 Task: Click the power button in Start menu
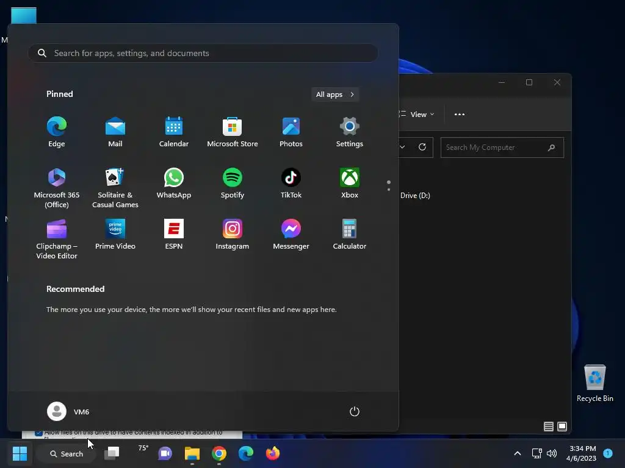point(355,411)
